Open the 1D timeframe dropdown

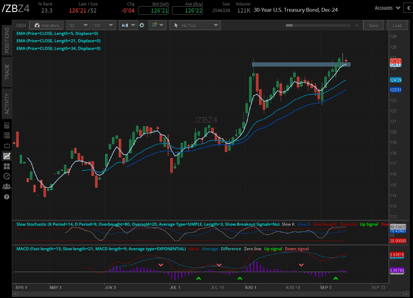78,25
